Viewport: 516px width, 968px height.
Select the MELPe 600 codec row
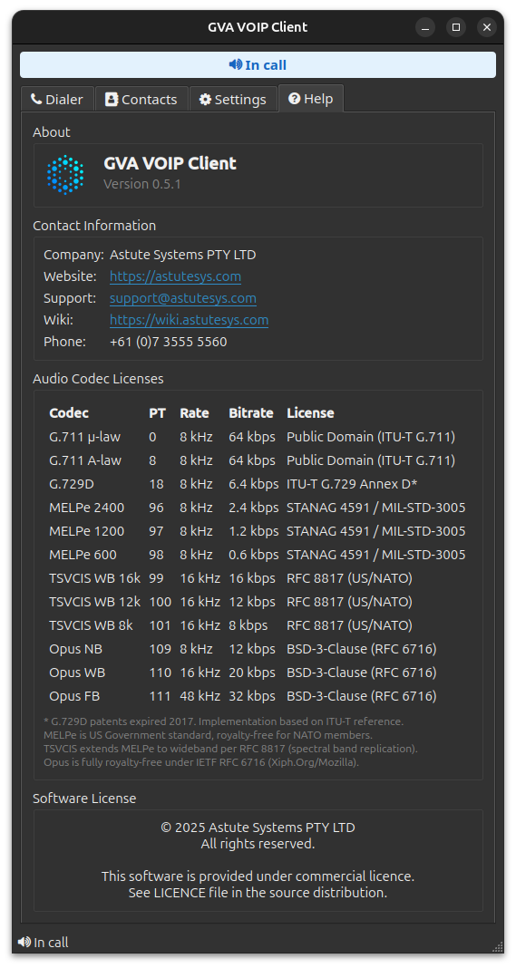pyautogui.click(x=258, y=555)
